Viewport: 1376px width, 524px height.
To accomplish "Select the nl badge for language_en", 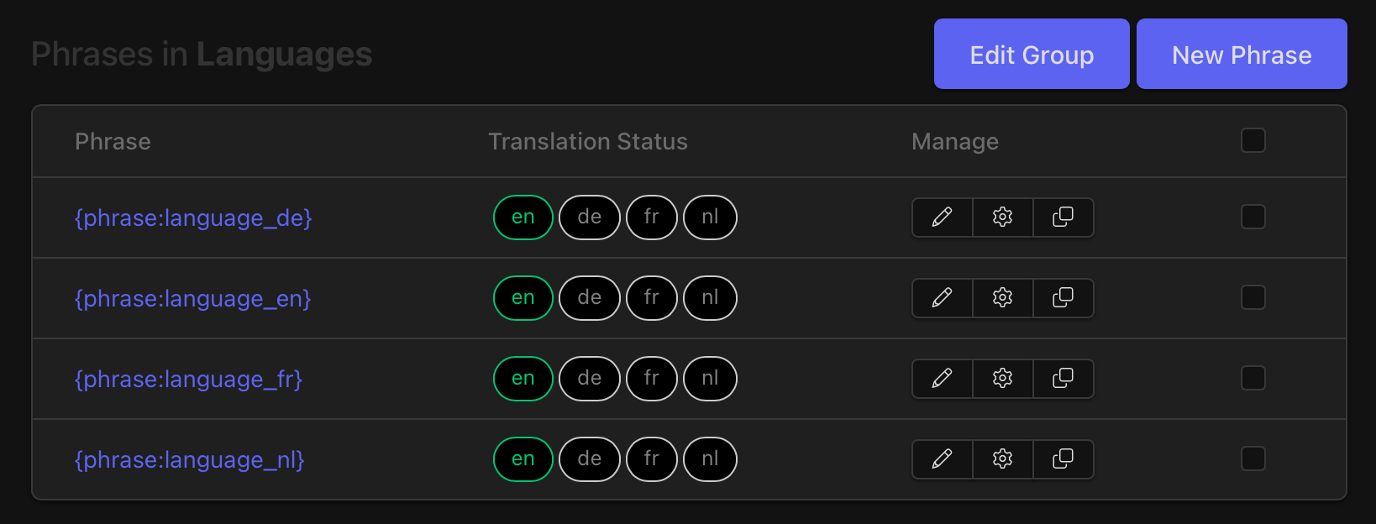I will coord(711,298).
